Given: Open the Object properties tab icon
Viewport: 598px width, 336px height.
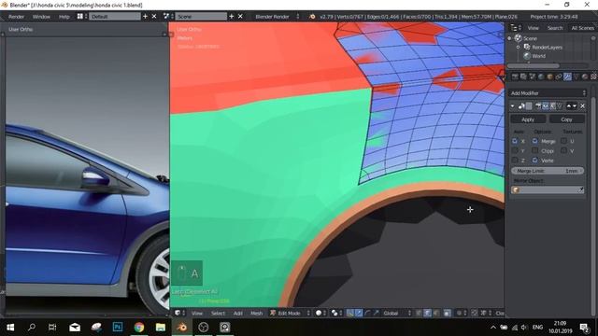Looking at the screenshot, I should 550,77.
